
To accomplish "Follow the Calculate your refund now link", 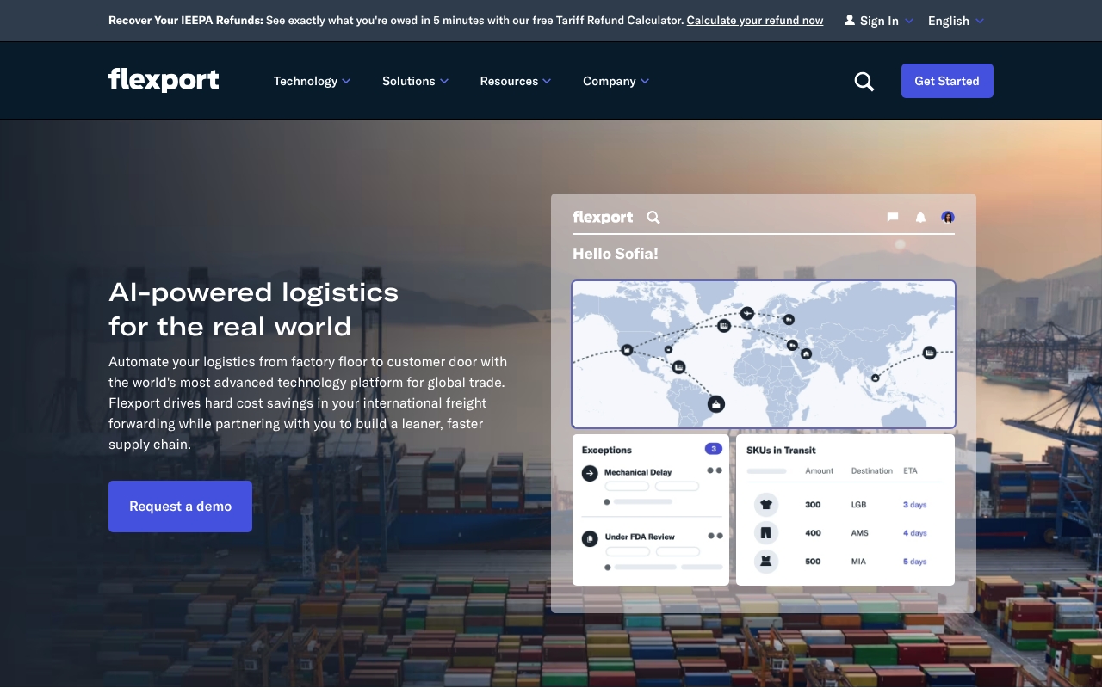I will point(755,20).
